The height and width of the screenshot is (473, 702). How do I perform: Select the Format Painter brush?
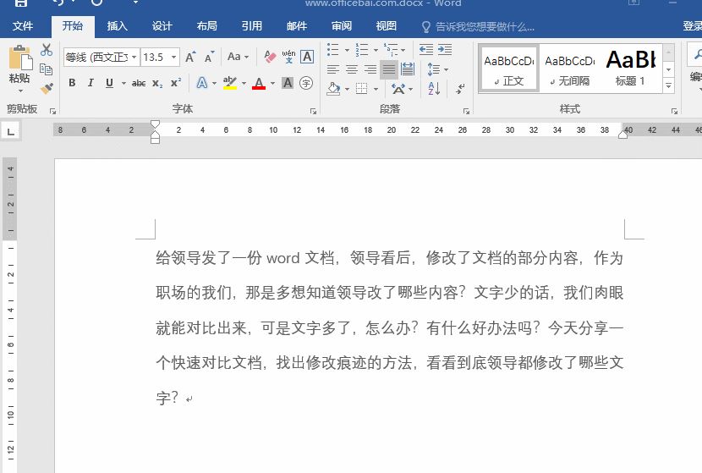(x=47, y=88)
